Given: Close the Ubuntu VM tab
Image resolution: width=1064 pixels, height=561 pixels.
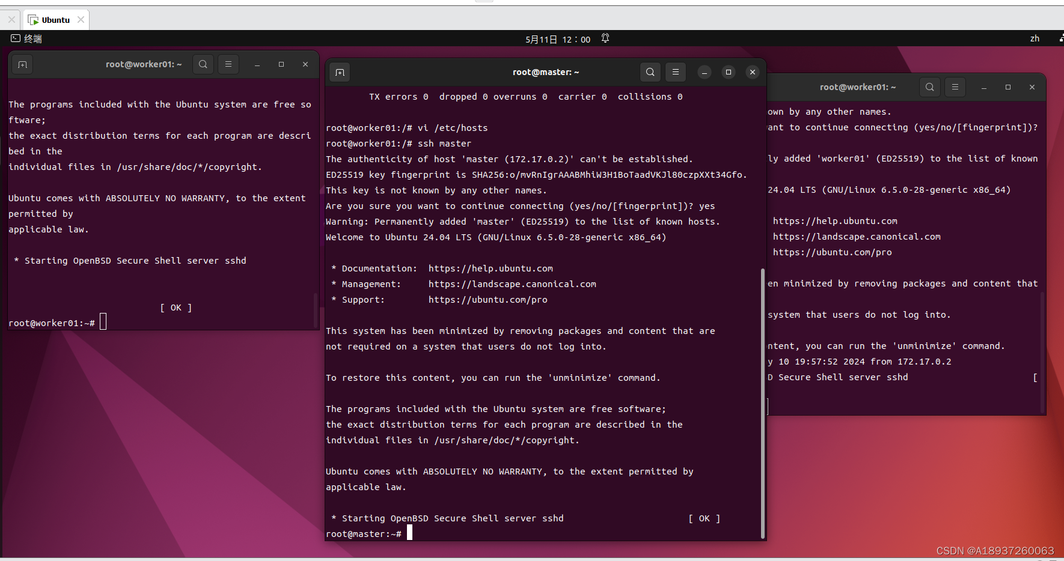Looking at the screenshot, I should tap(81, 20).
